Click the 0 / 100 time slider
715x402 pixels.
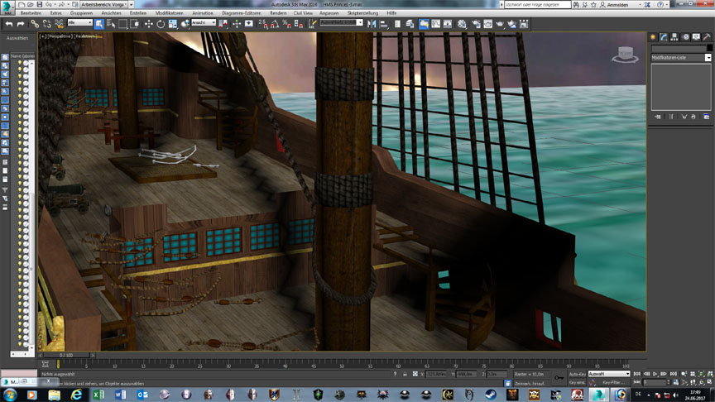[x=66, y=355]
